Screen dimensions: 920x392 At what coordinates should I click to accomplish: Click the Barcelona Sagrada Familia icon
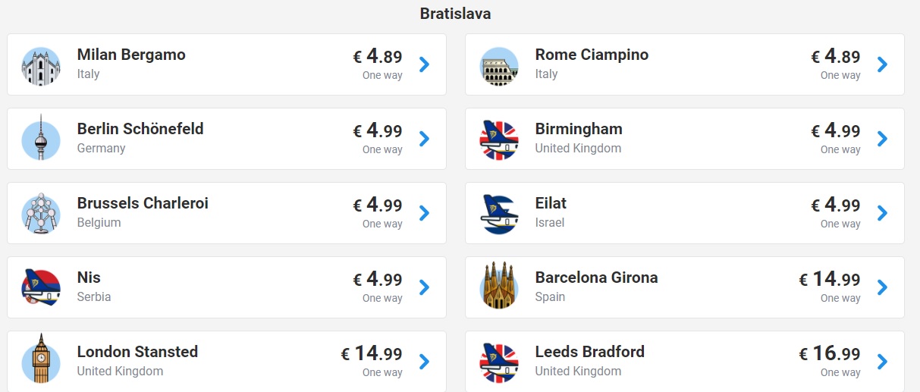(499, 286)
